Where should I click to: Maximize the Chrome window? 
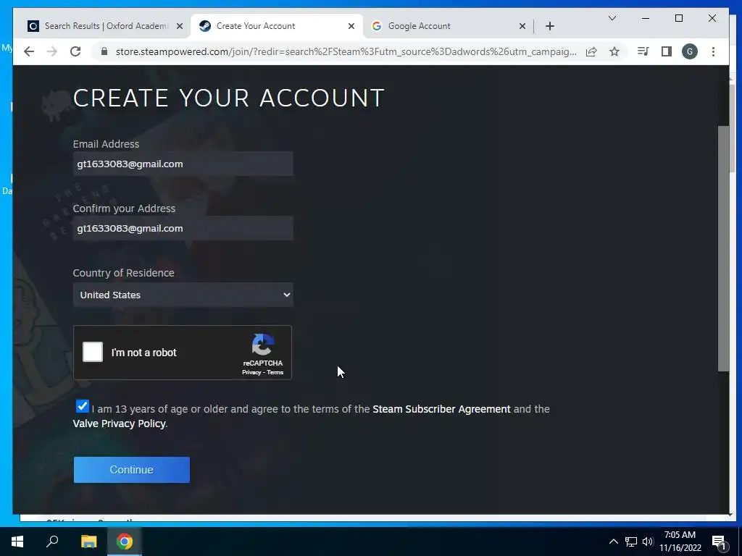(678, 18)
